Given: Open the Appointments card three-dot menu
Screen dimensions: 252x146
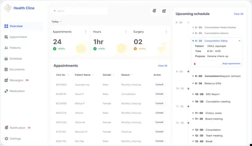Looking at the screenshot, I should click(86, 32).
